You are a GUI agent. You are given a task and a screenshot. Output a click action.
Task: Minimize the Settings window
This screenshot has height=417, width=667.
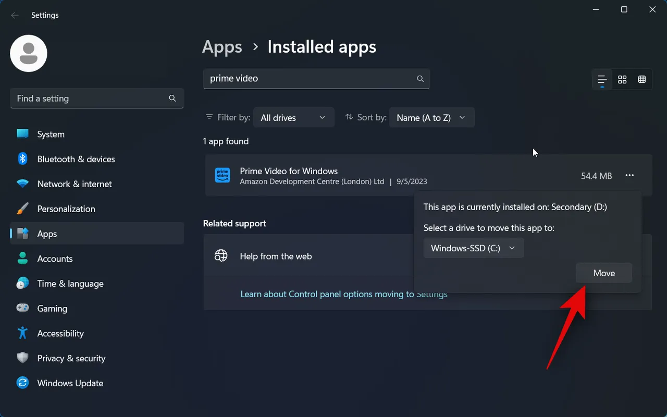[596, 9]
